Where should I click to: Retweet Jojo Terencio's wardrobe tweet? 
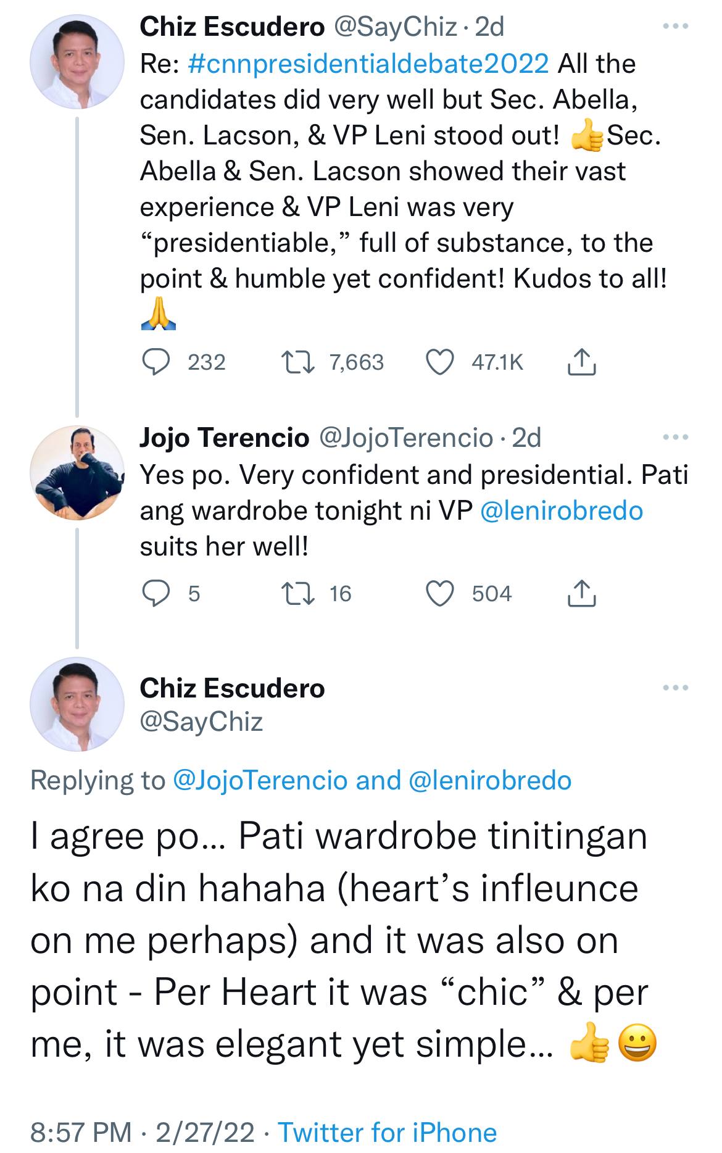click(x=297, y=594)
